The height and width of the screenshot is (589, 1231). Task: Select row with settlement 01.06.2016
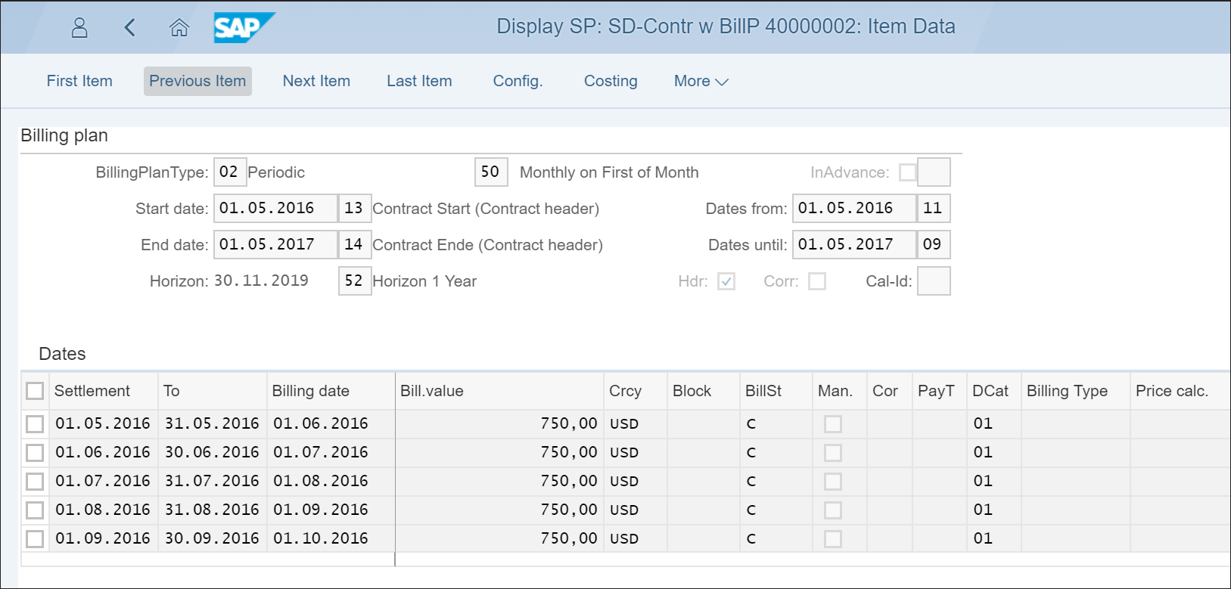pos(35,453)
